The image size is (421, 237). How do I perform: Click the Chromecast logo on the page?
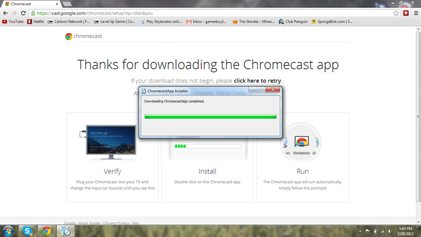pyautogui.click(x=84, y=36)
